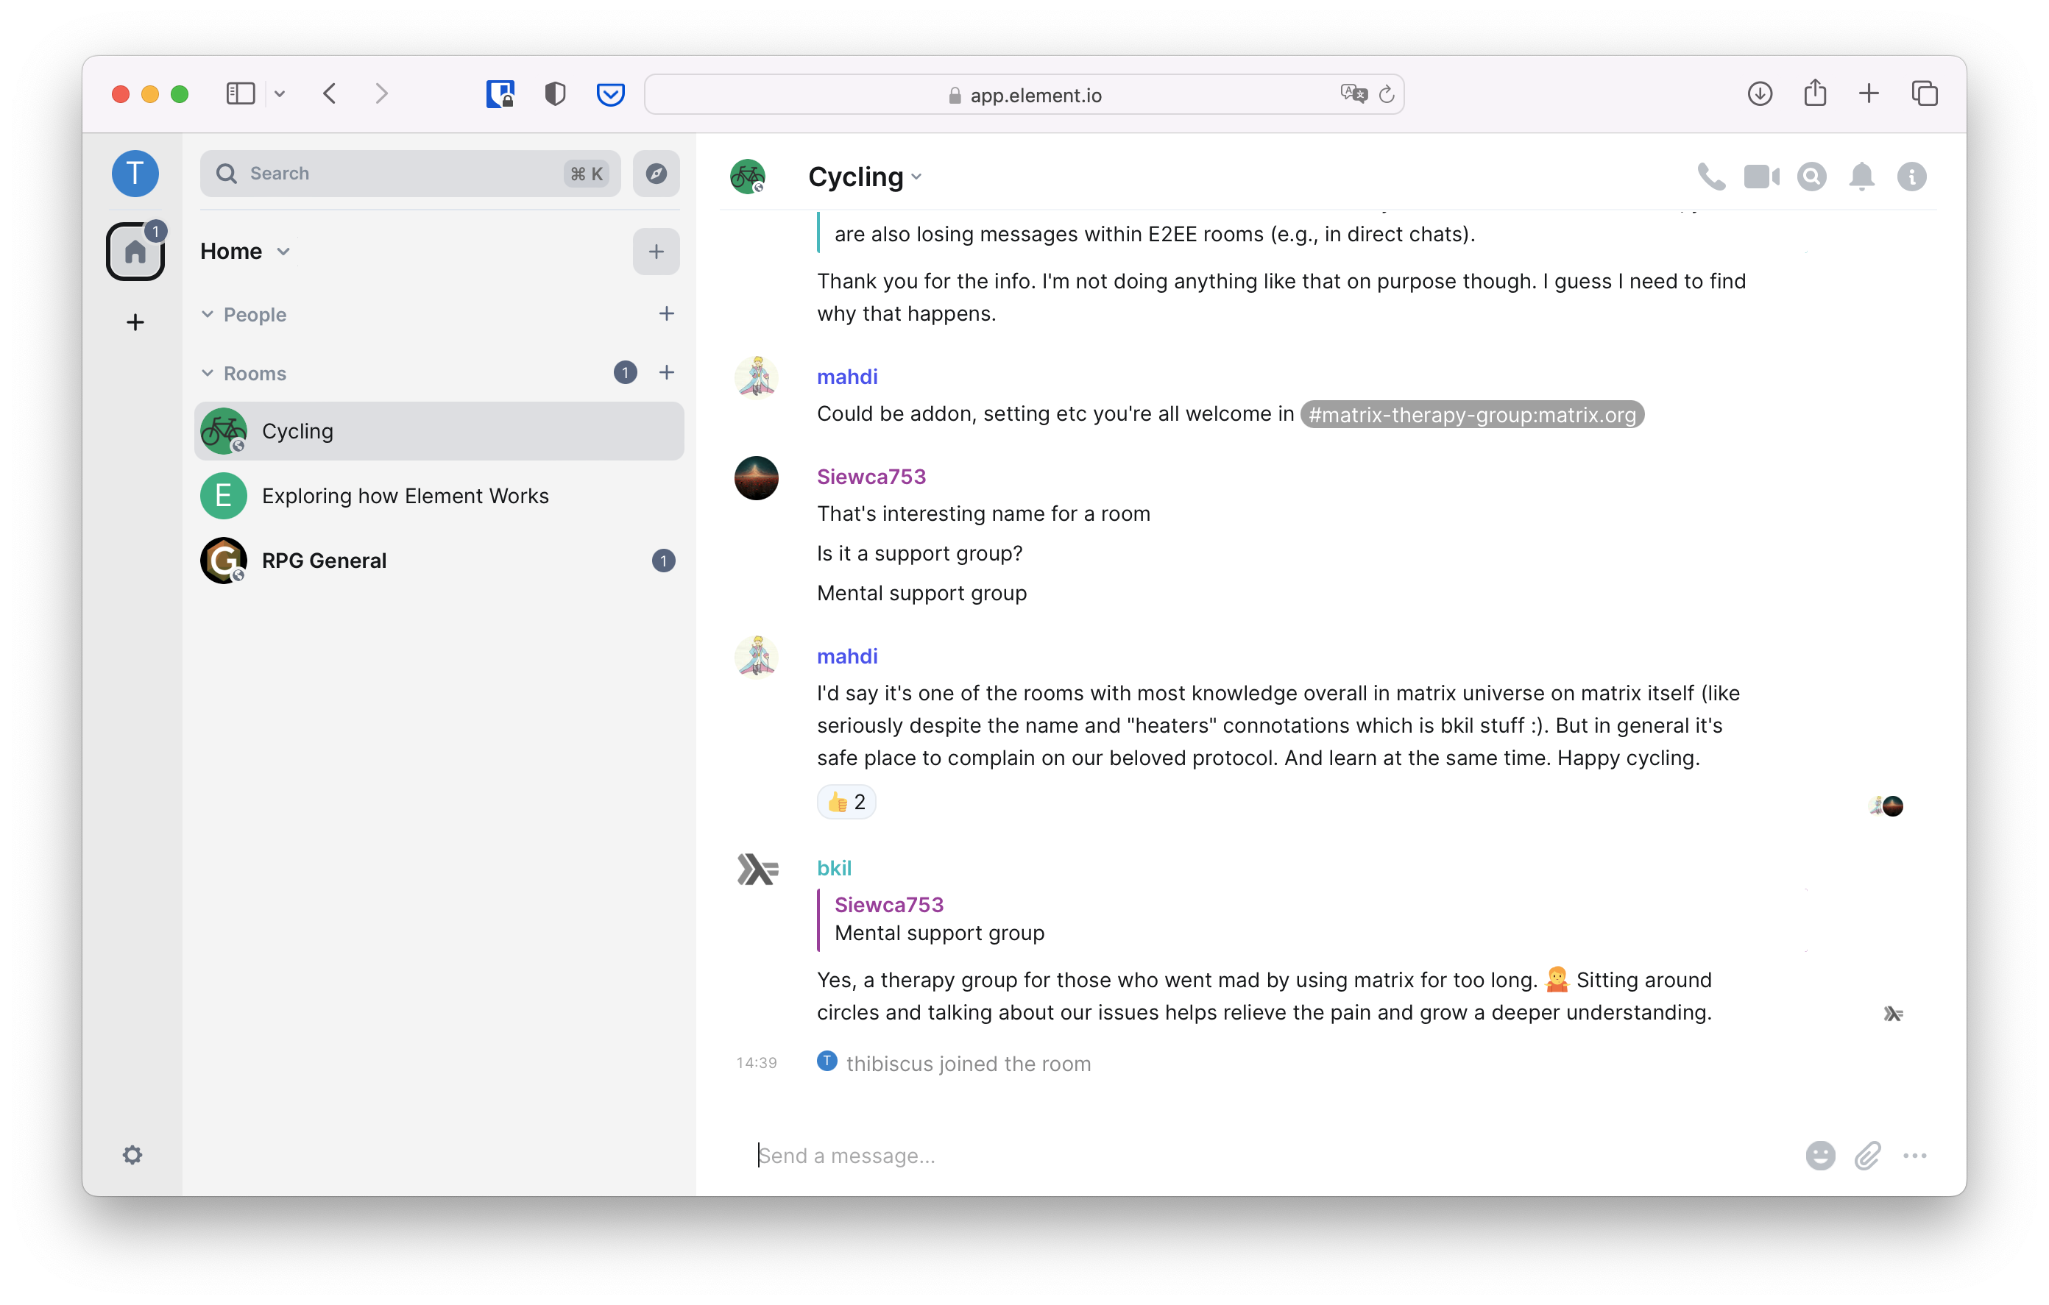
Task: Start a video call in Cycling
Action: (1761, 176)
